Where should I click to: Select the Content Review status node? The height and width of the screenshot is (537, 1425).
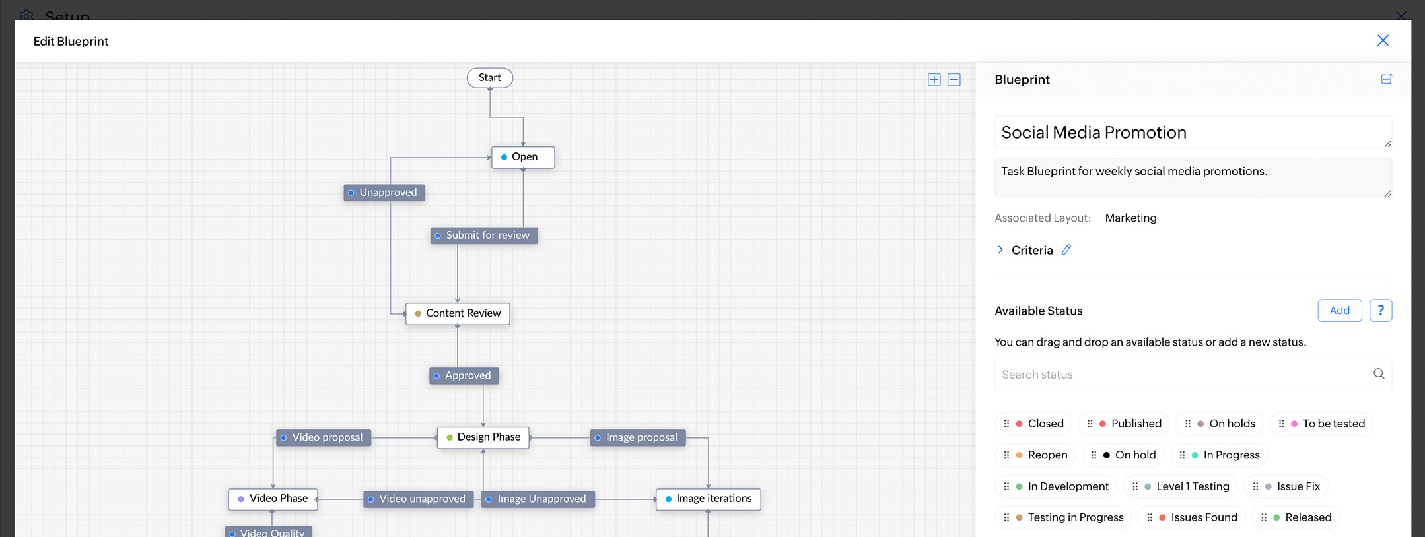coord(458,313)
